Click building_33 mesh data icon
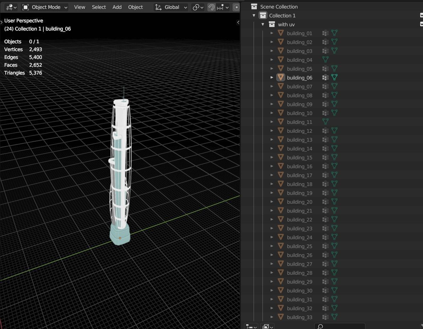Viewport: 423px width, 329px height. [x=334, y=317]
